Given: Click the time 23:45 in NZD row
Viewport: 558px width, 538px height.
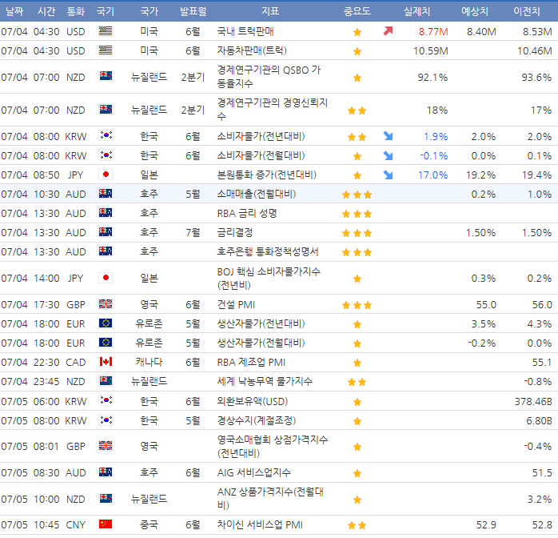Looking at the screenshot, I should click(x=46, y=382).
